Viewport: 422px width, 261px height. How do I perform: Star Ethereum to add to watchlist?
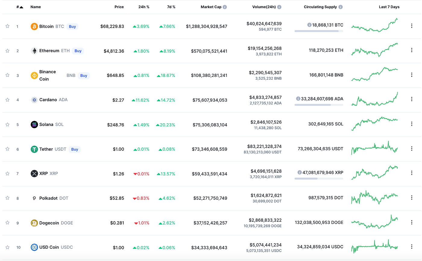click(8, 51)
